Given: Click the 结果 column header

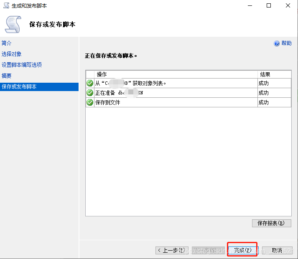Looking at the screenshot, I should [x=274, y=74].
